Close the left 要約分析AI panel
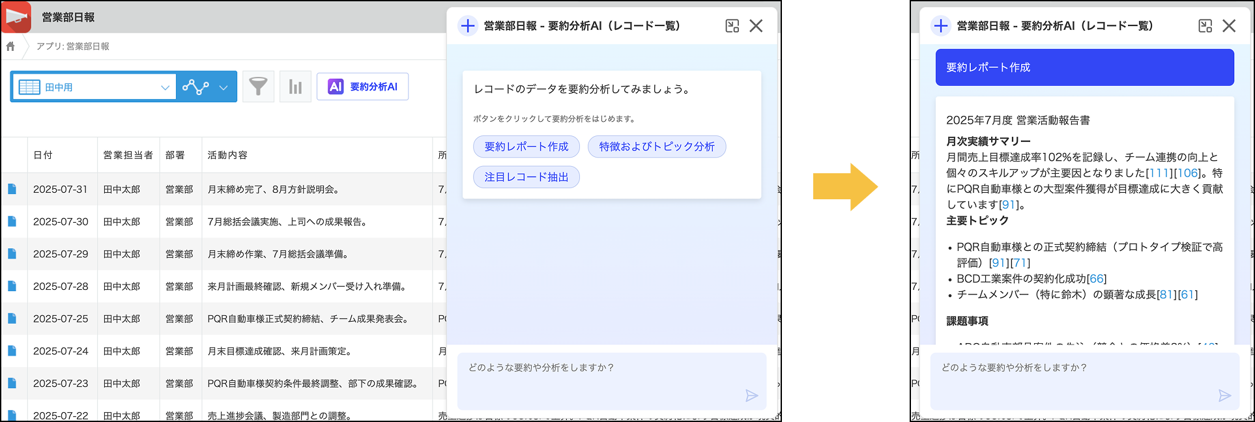The image size is (1255, 422). click(x=756, y=26)
